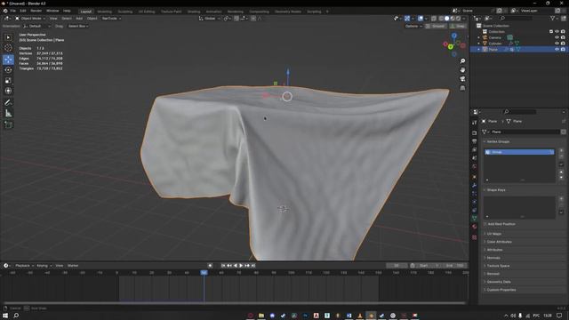Viewport: 569px width, 320px height.
Task: Click Add Rest Position button
Action: pyautogui.click(x=501, y=224)
